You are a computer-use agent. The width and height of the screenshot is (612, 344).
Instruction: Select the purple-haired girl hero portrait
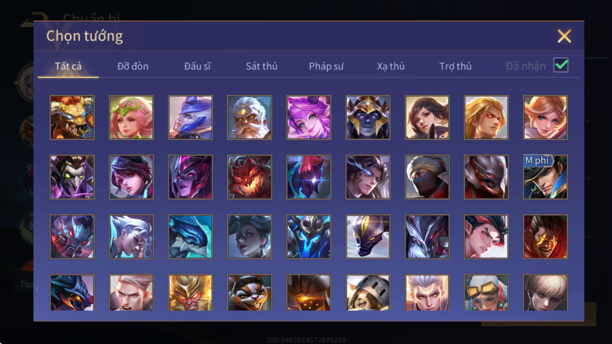pos(309,117)
